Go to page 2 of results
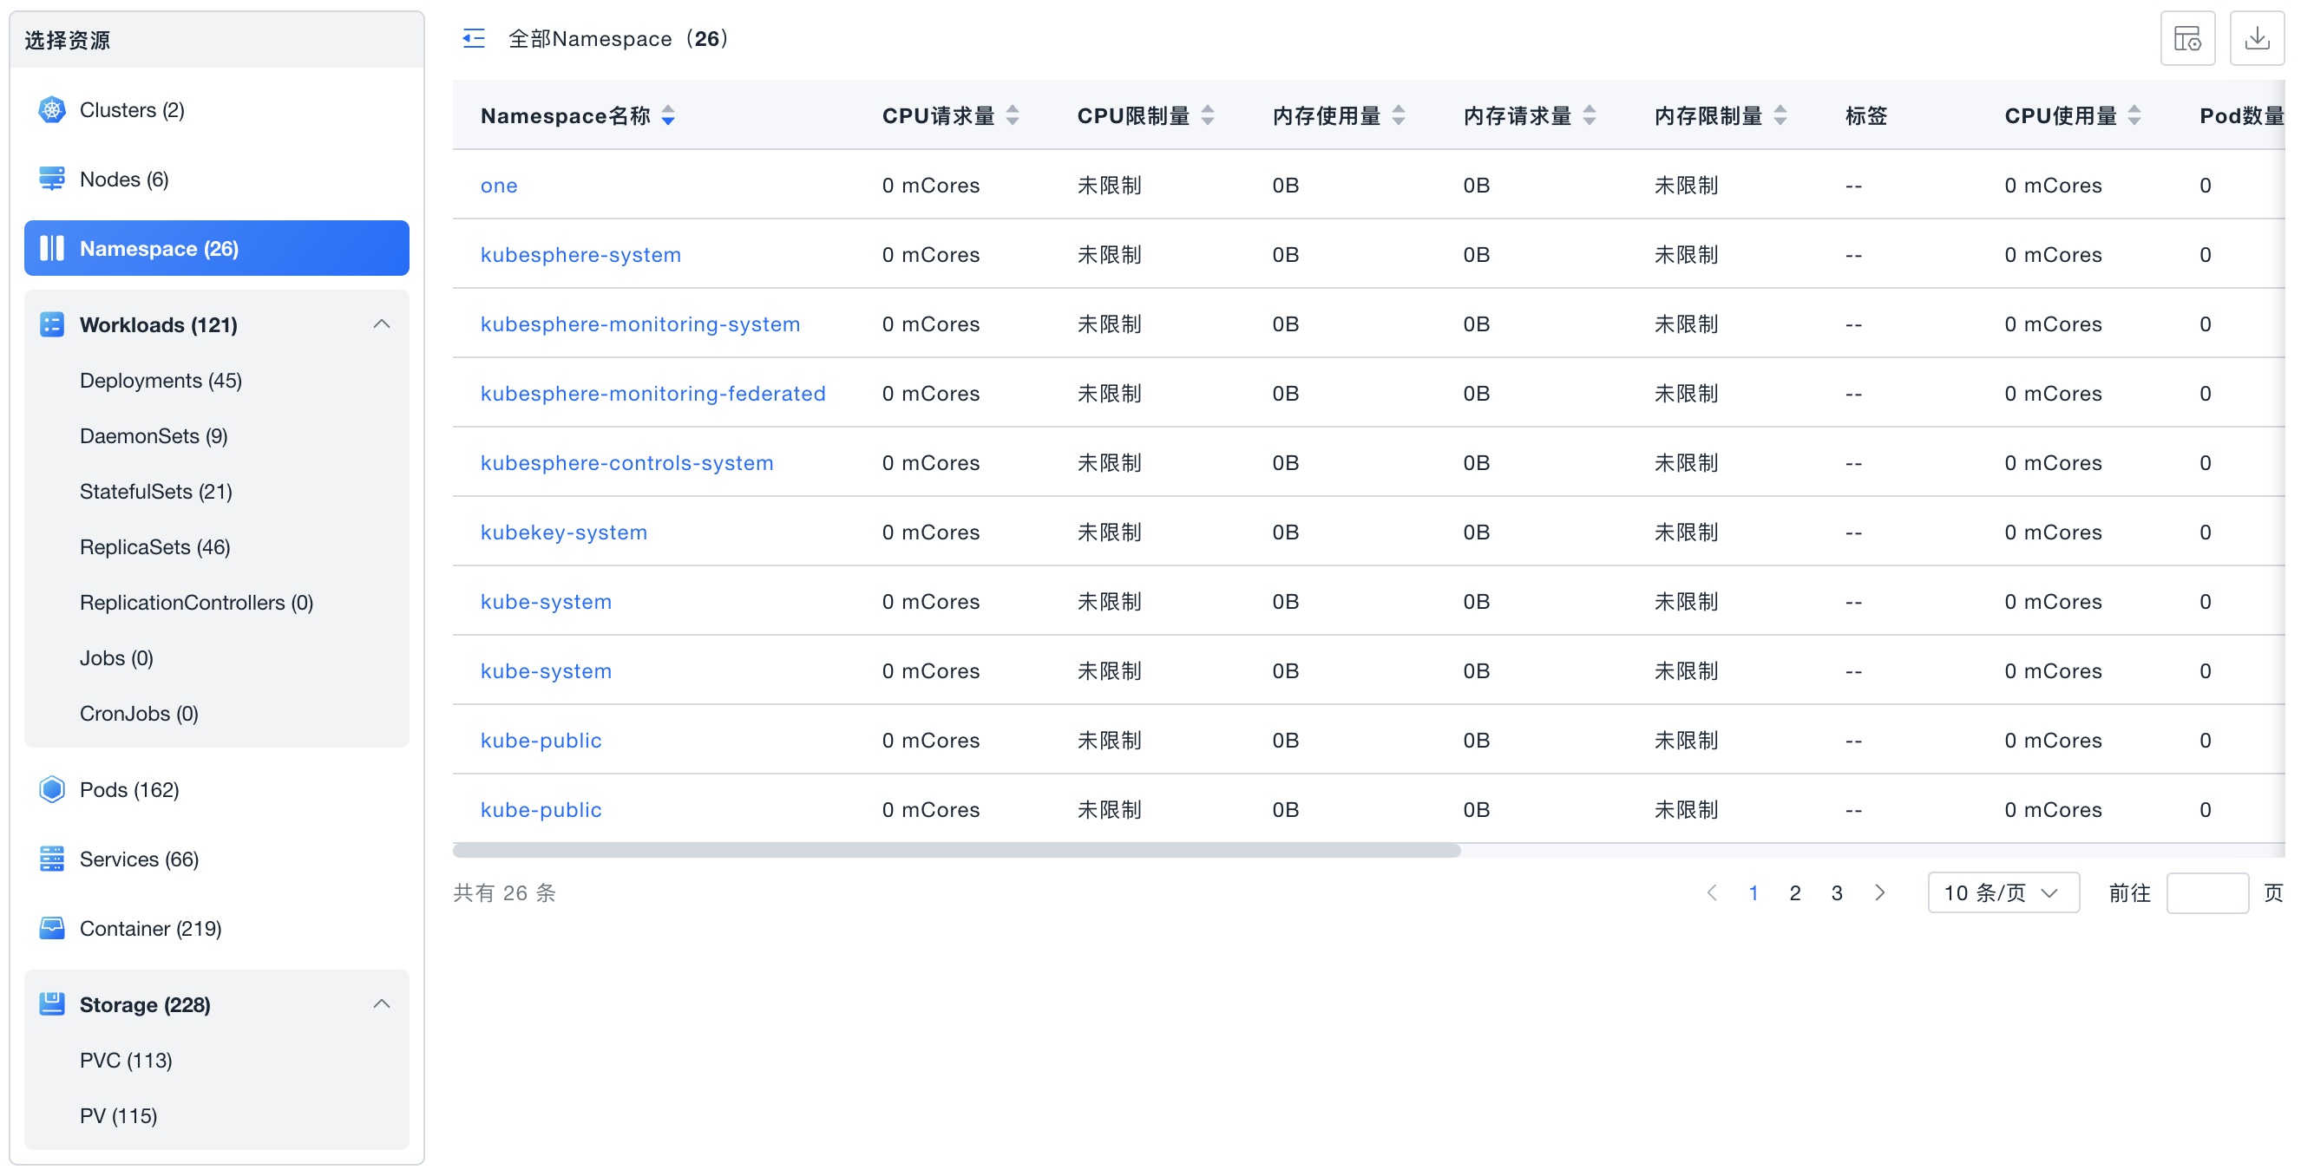2301x1176 pixels. point(1794,892)
